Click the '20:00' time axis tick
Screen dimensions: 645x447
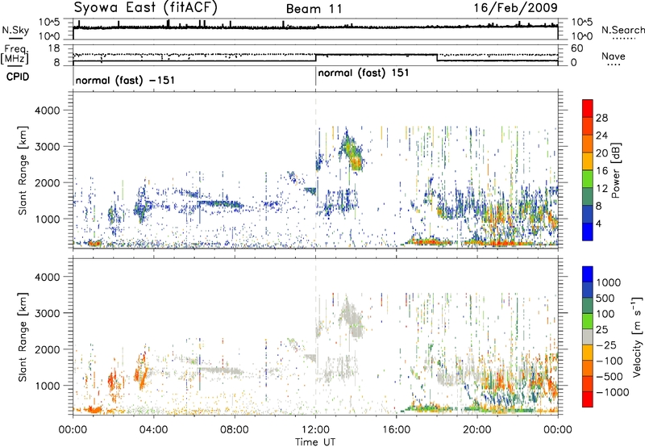[x=476, y=430]
